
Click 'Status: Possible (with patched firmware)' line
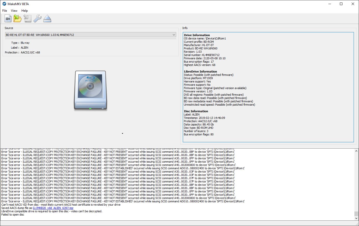click(209, 75)
